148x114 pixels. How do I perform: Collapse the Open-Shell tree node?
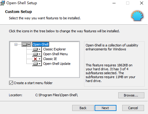[16, 44]
